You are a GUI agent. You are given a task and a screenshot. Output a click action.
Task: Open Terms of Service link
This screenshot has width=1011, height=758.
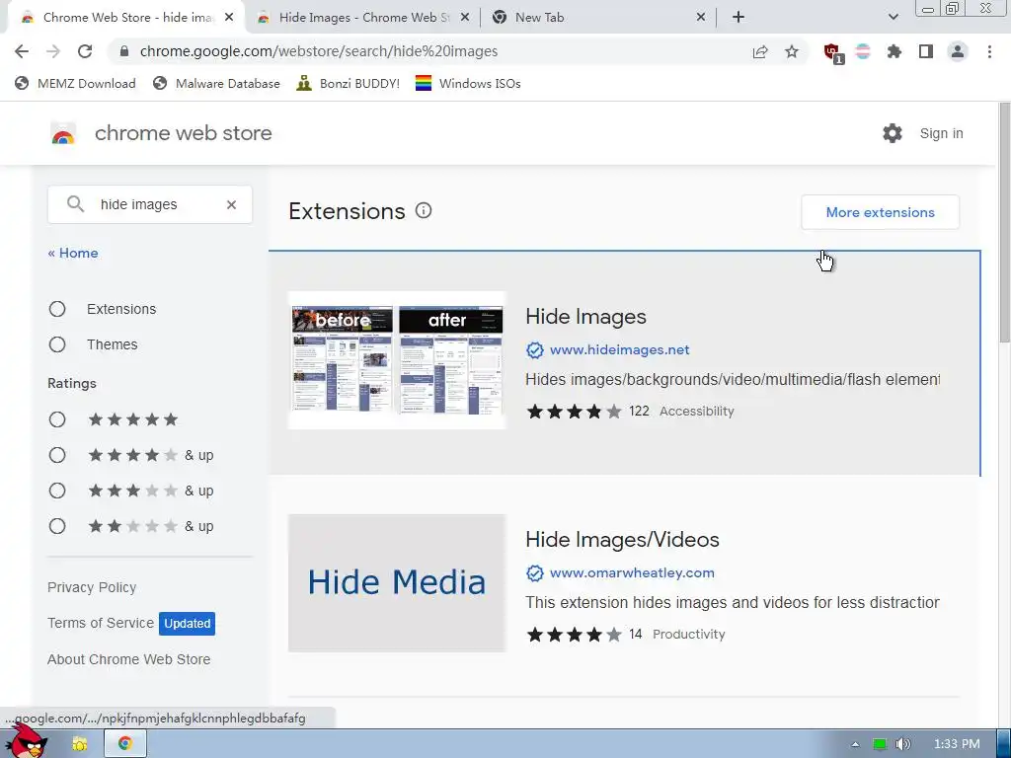(x=101, y=624)
